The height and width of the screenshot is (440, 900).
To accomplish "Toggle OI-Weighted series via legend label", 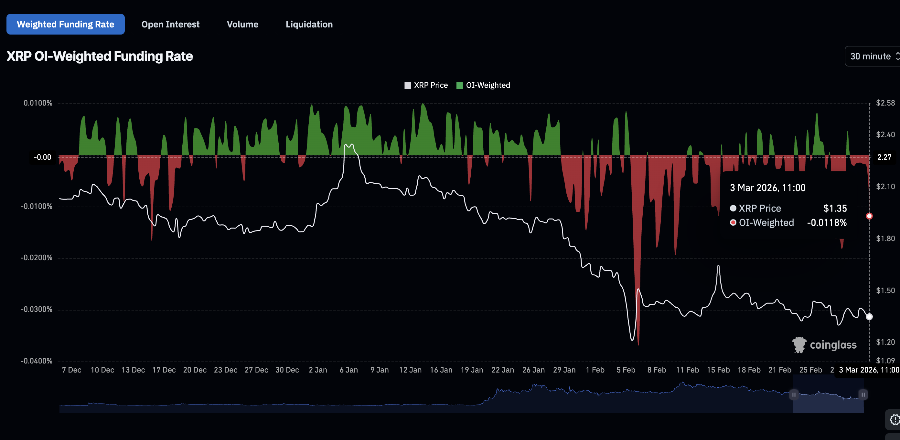I will tap(488, 86).
